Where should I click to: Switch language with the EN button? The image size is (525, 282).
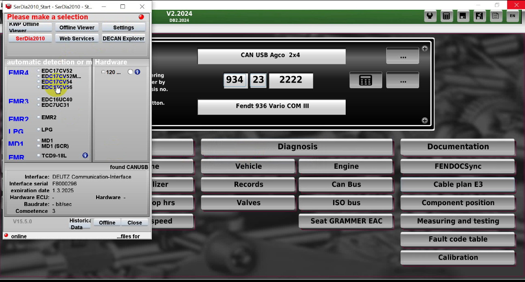(512, 16)
